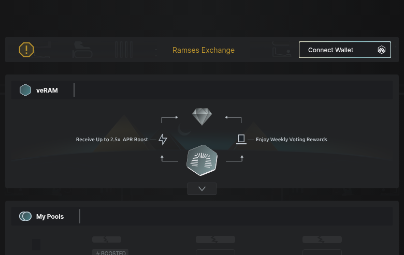Click the Connect Wallet button
This screenshot has height=255, width=404.
(344, 50)
